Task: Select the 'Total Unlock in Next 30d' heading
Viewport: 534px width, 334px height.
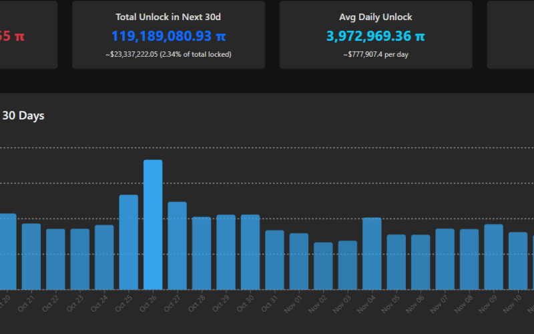Action: click(168, 17)
